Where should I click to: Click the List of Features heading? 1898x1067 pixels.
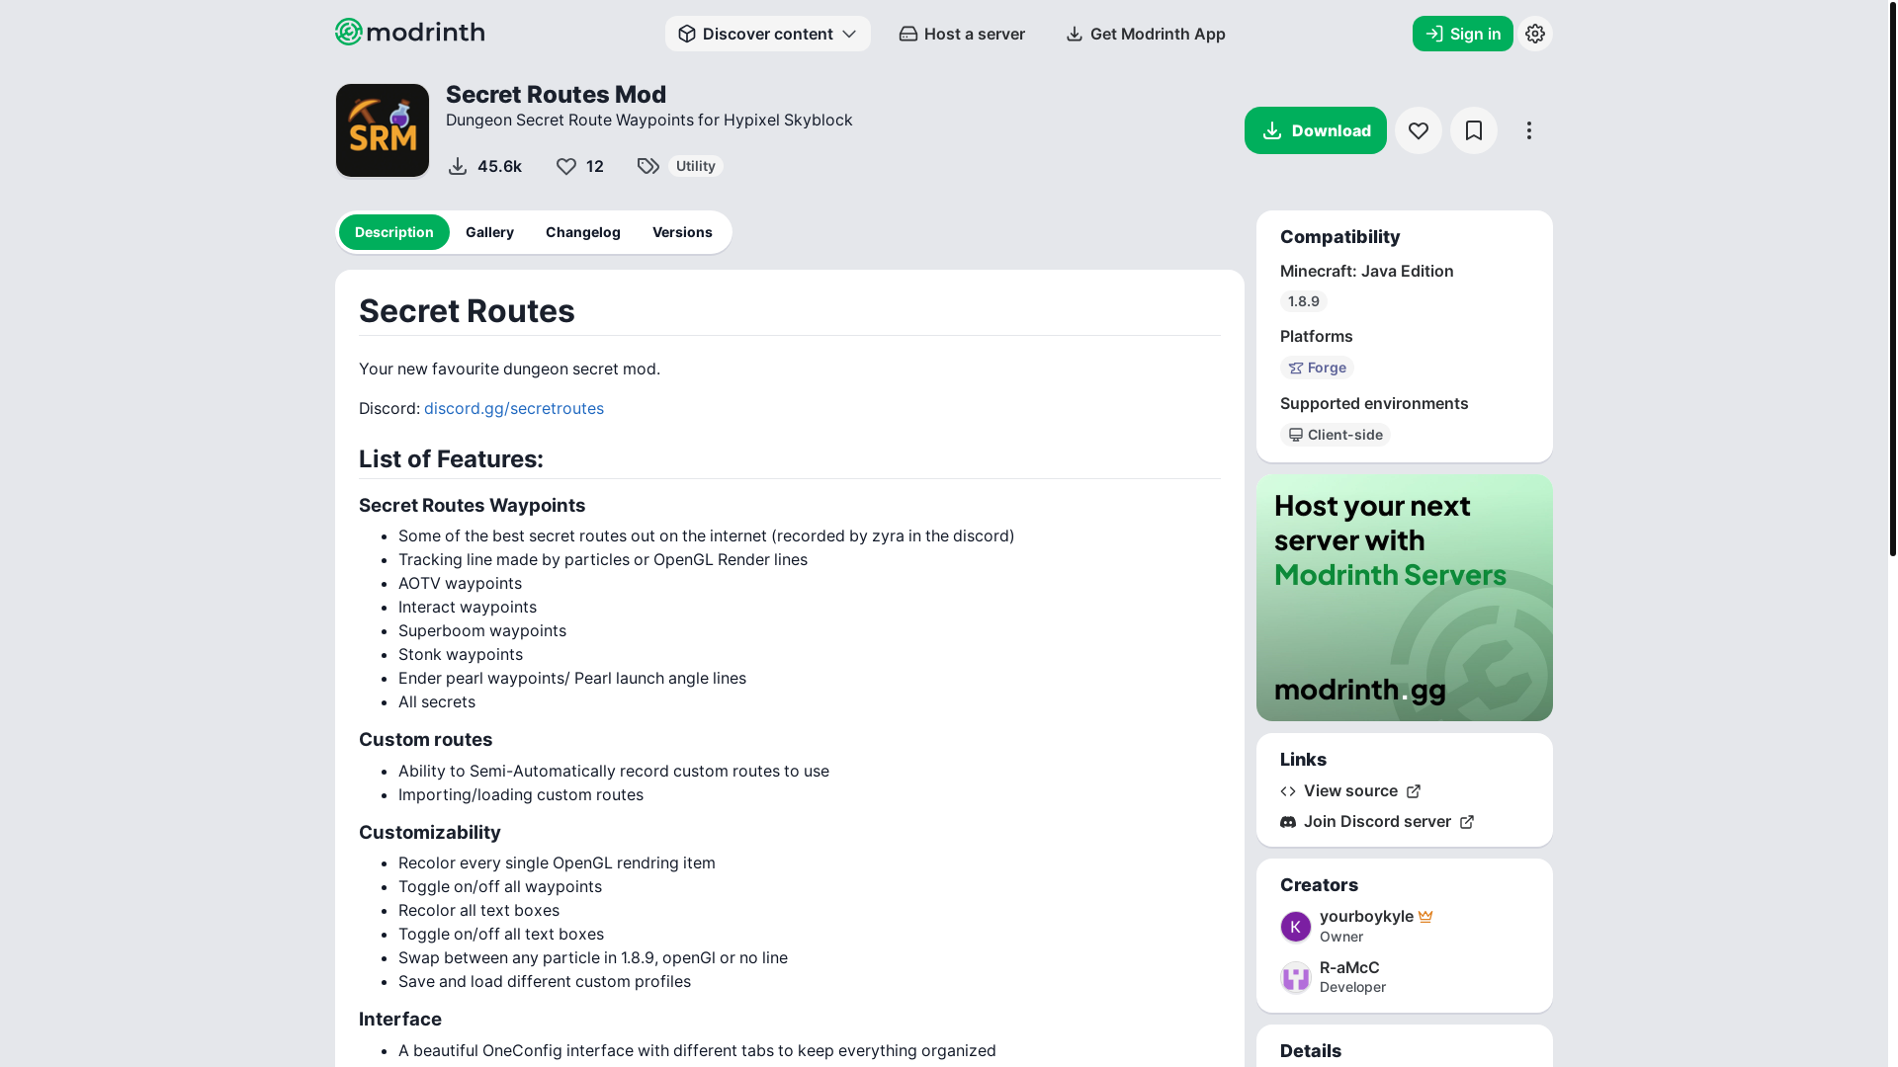(451, 458)
